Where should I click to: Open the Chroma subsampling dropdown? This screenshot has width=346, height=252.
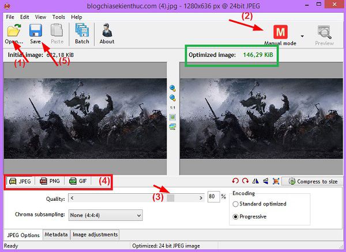106,215
